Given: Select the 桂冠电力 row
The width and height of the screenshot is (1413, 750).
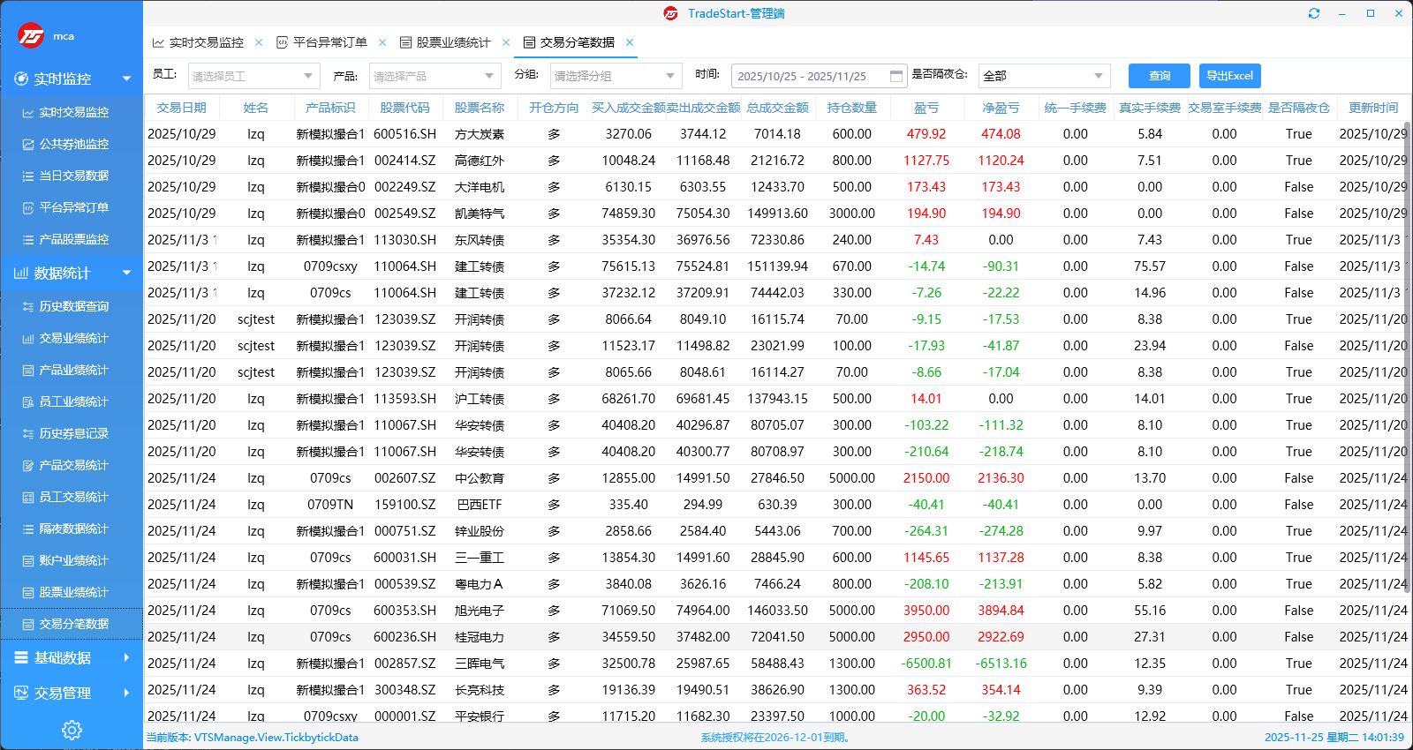Looking at the screenshot, I should [774, 637].
